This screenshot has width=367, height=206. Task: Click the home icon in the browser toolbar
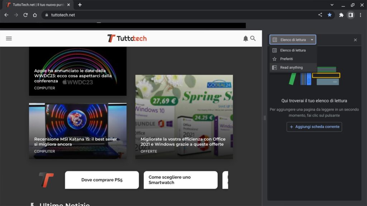click(34, 15)
